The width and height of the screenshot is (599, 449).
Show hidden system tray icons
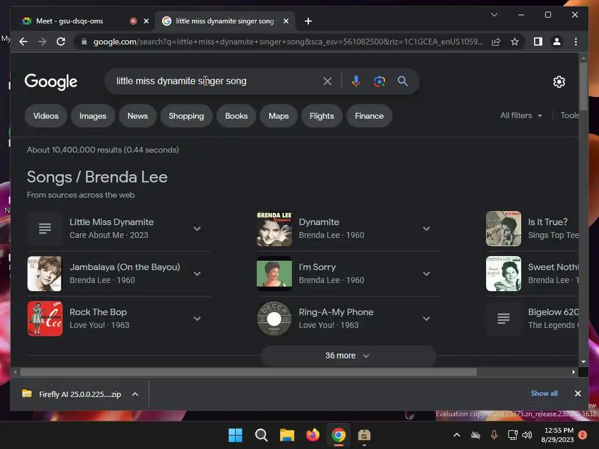(456, 435)
